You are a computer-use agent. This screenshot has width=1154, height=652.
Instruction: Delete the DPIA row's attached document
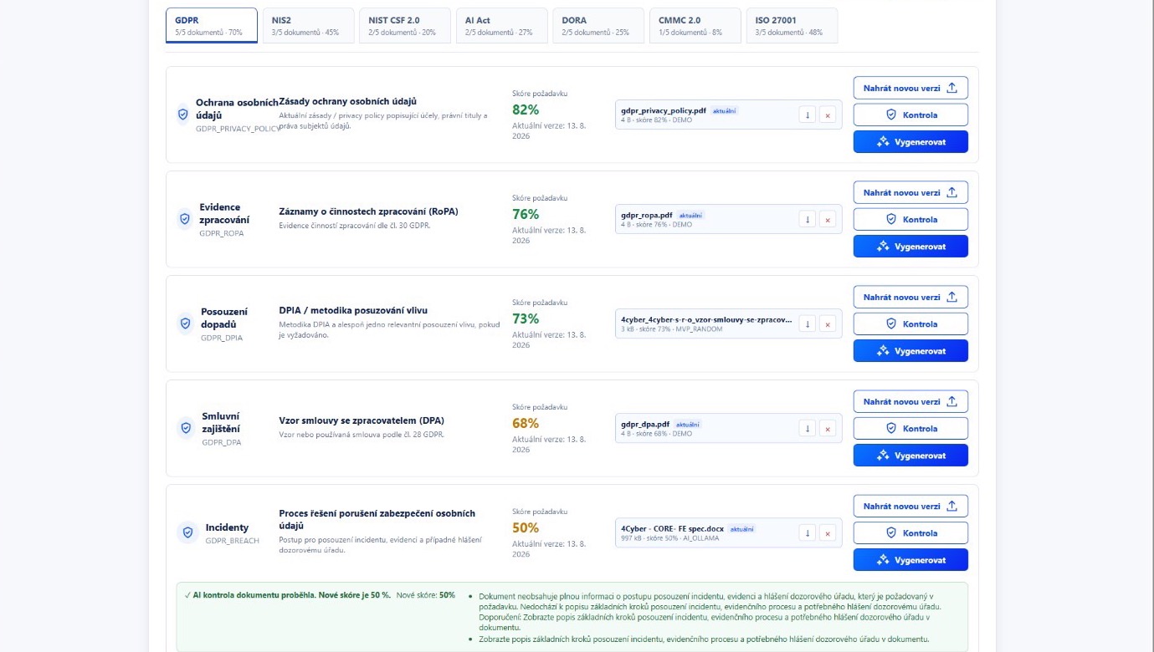click(828, 323)
